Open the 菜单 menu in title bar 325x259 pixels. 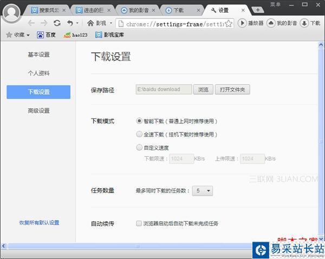pos(275,4)
